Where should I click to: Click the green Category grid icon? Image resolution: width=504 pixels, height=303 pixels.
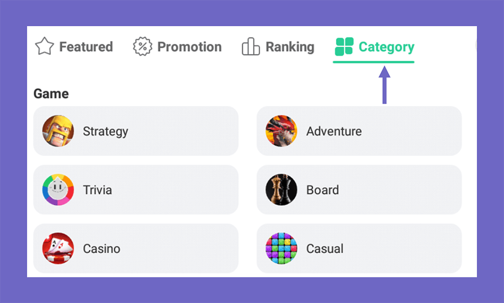click(344, 47)
